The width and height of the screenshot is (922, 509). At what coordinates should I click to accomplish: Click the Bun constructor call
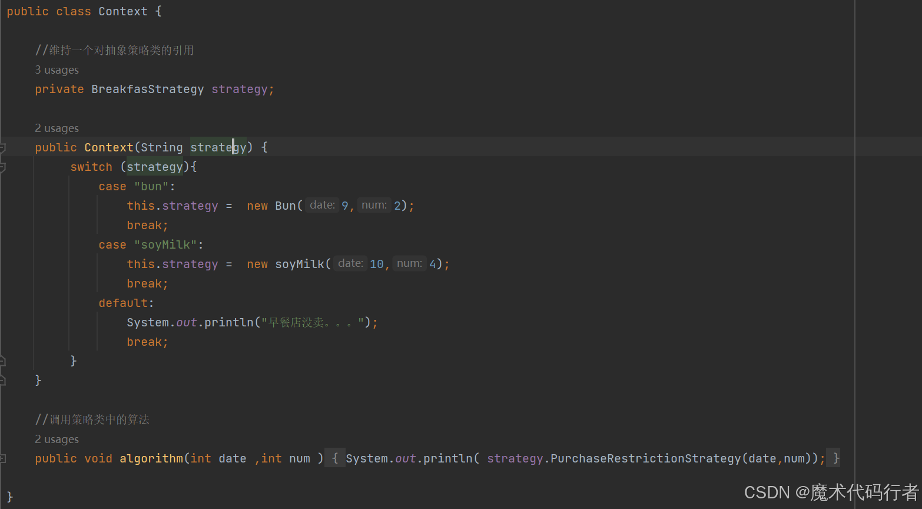click(x=286, y=206)
